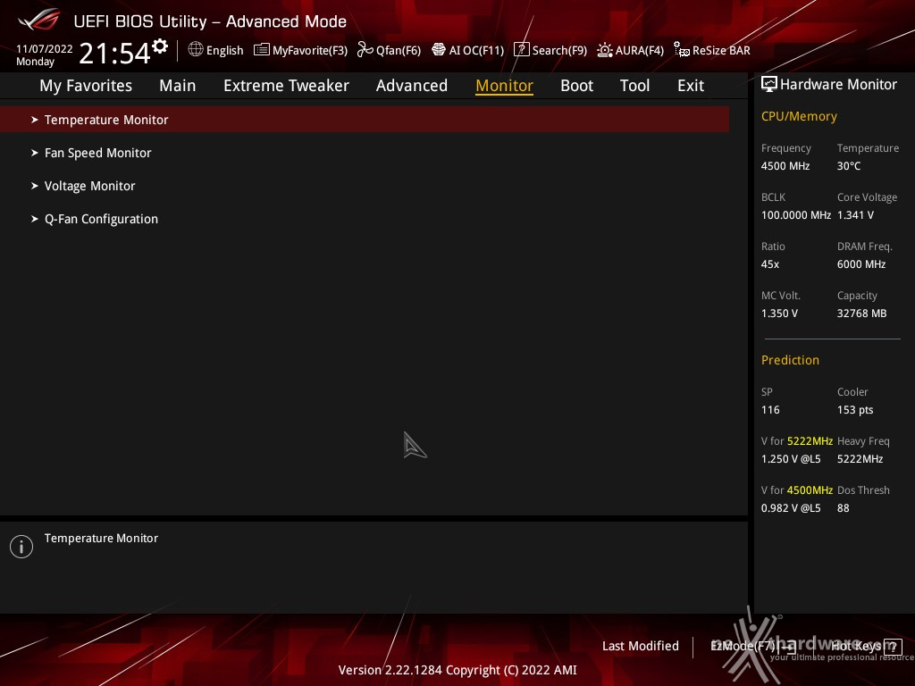Click the Hardware Monitor panel title
The height and width of the screenshot is (686, 915).
coord(838,85)
